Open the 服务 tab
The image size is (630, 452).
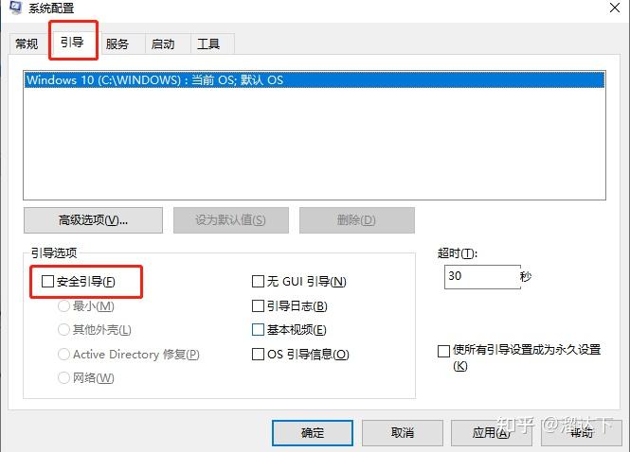[117, 43]
